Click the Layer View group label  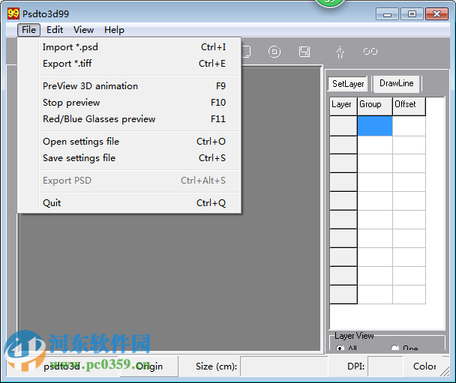pos(354,336)
